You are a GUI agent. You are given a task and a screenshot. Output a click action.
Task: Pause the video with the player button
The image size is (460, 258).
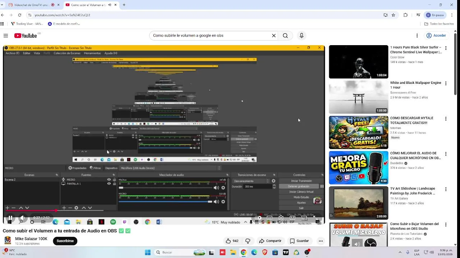coord(10,218)
